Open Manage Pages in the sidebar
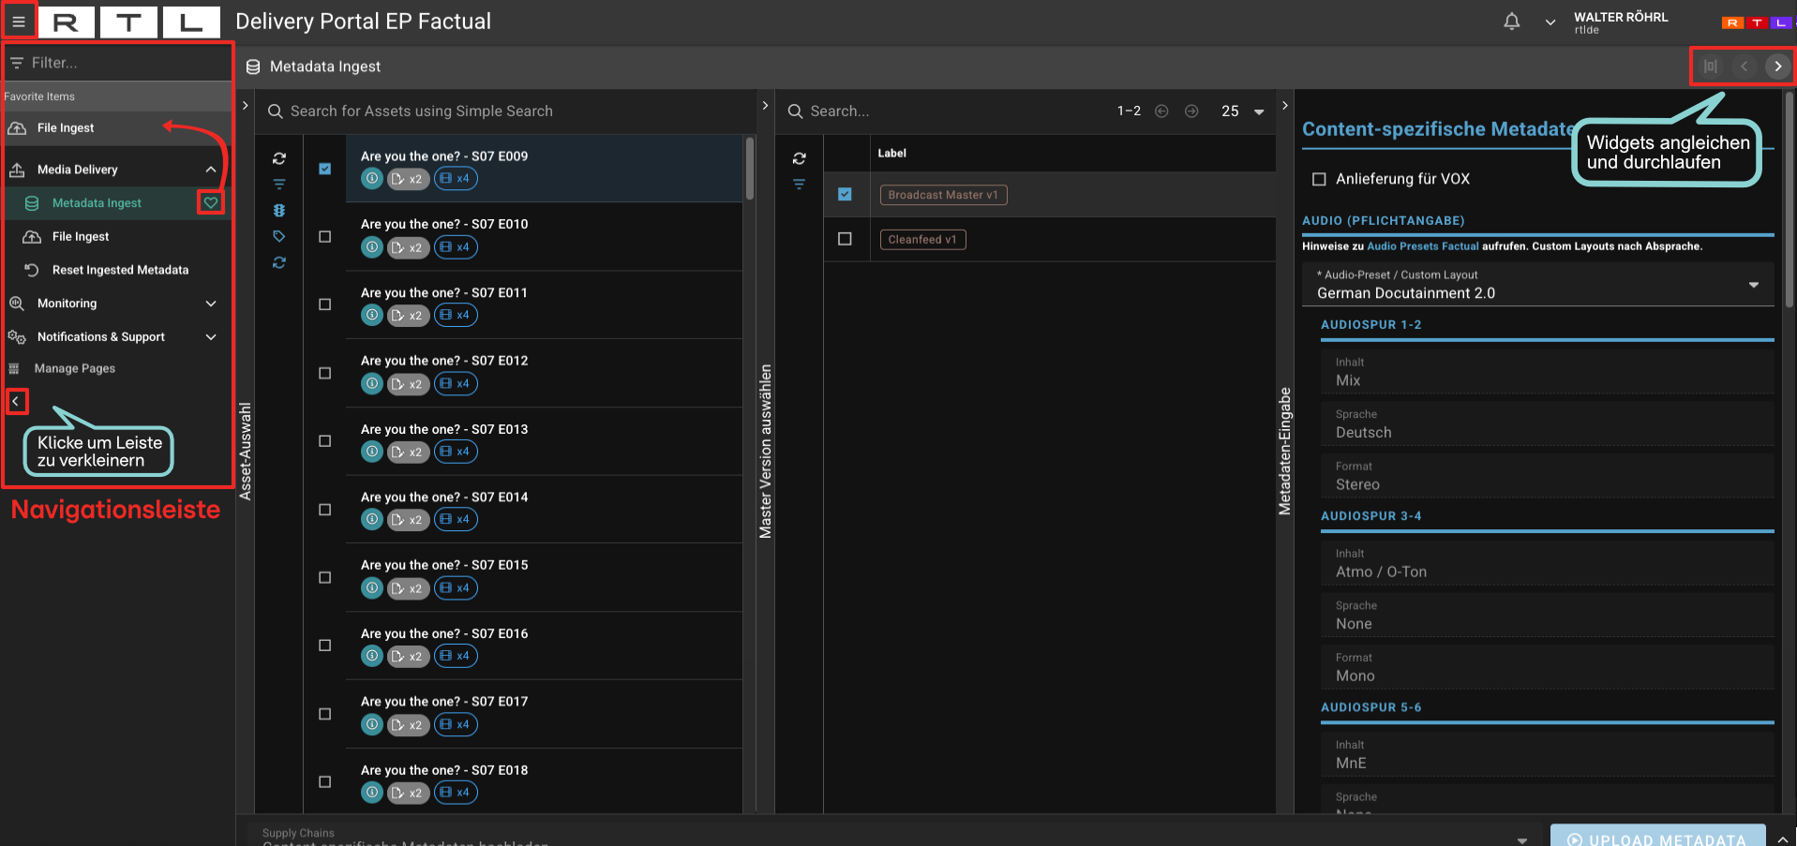 [75, 369]
